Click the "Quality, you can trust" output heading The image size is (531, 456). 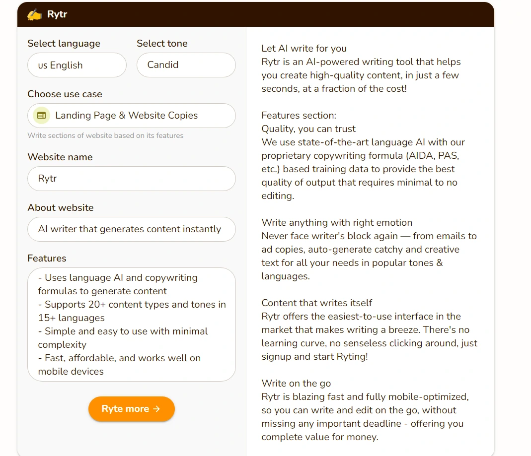click(308, 129)
